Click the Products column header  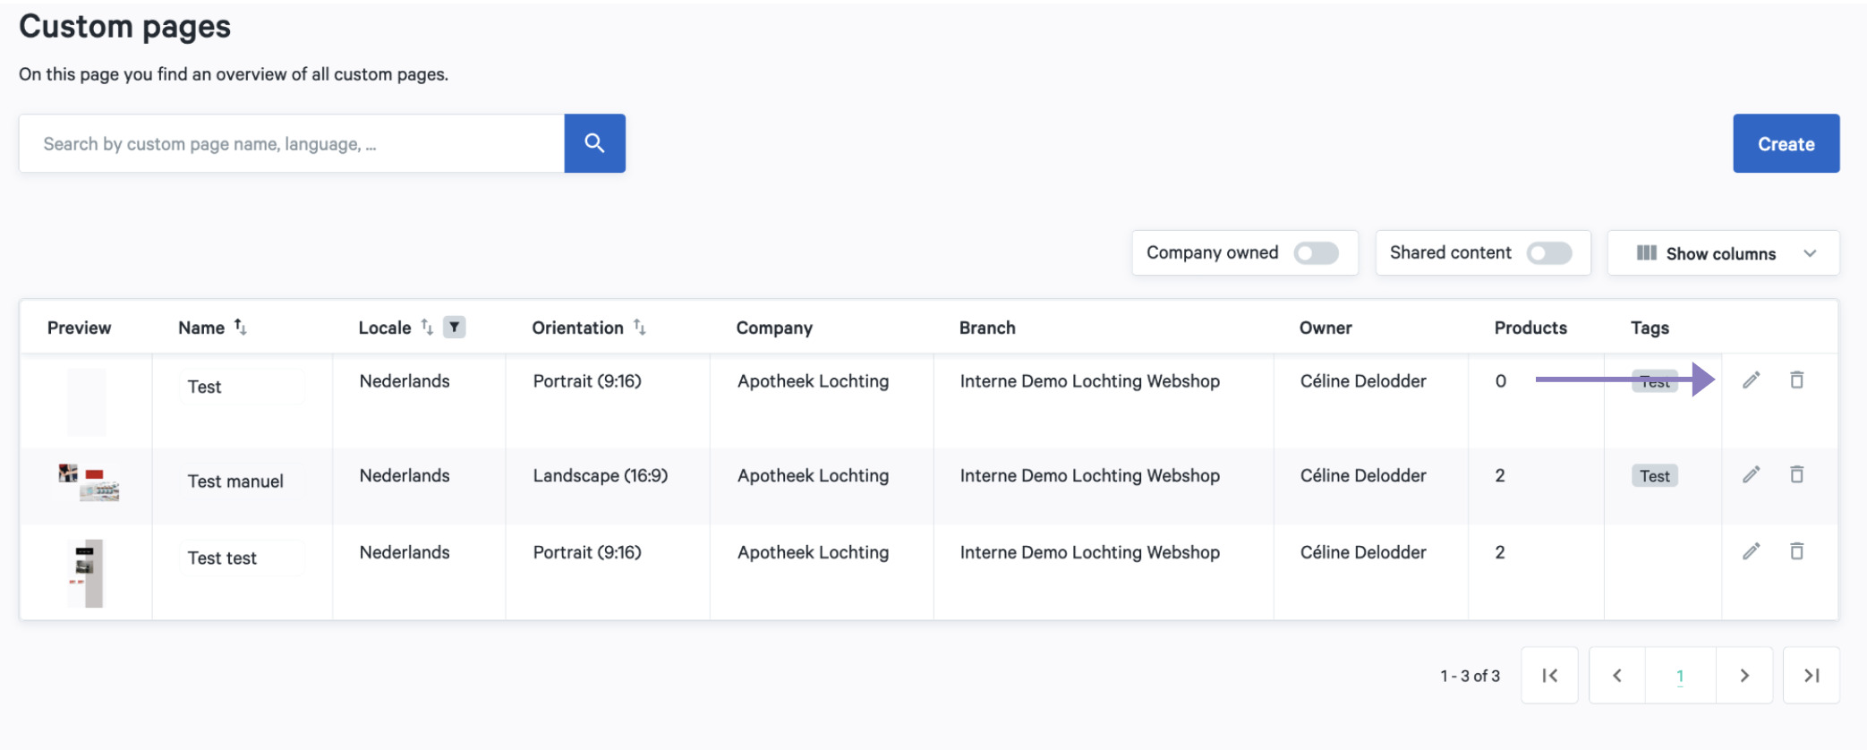[1530, 328]
